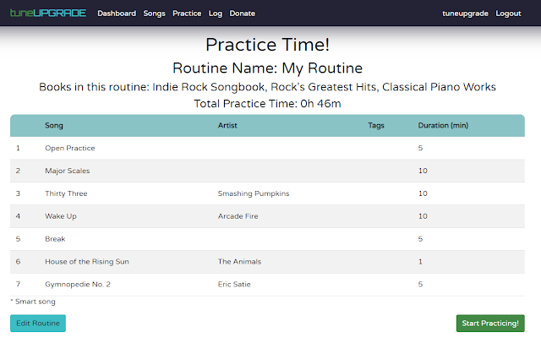Go to the Songs page
This screenshot has width=541, height=359.
pos(154,14)
